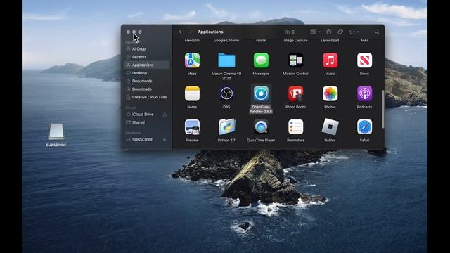Image resolution: width=450 pixels, height=253 pixels.
Task: Select Applications in the sidebar
Action: tap(146, 65)
